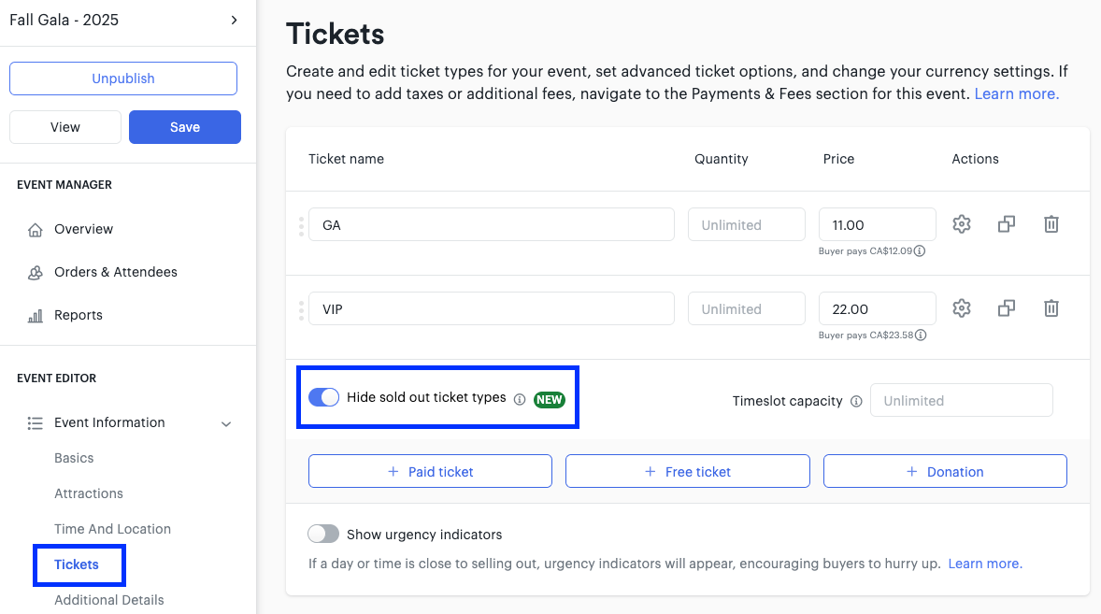The image size is (1101, 614).
Task: Enable show urgency indicators
Action: point(323,534)
